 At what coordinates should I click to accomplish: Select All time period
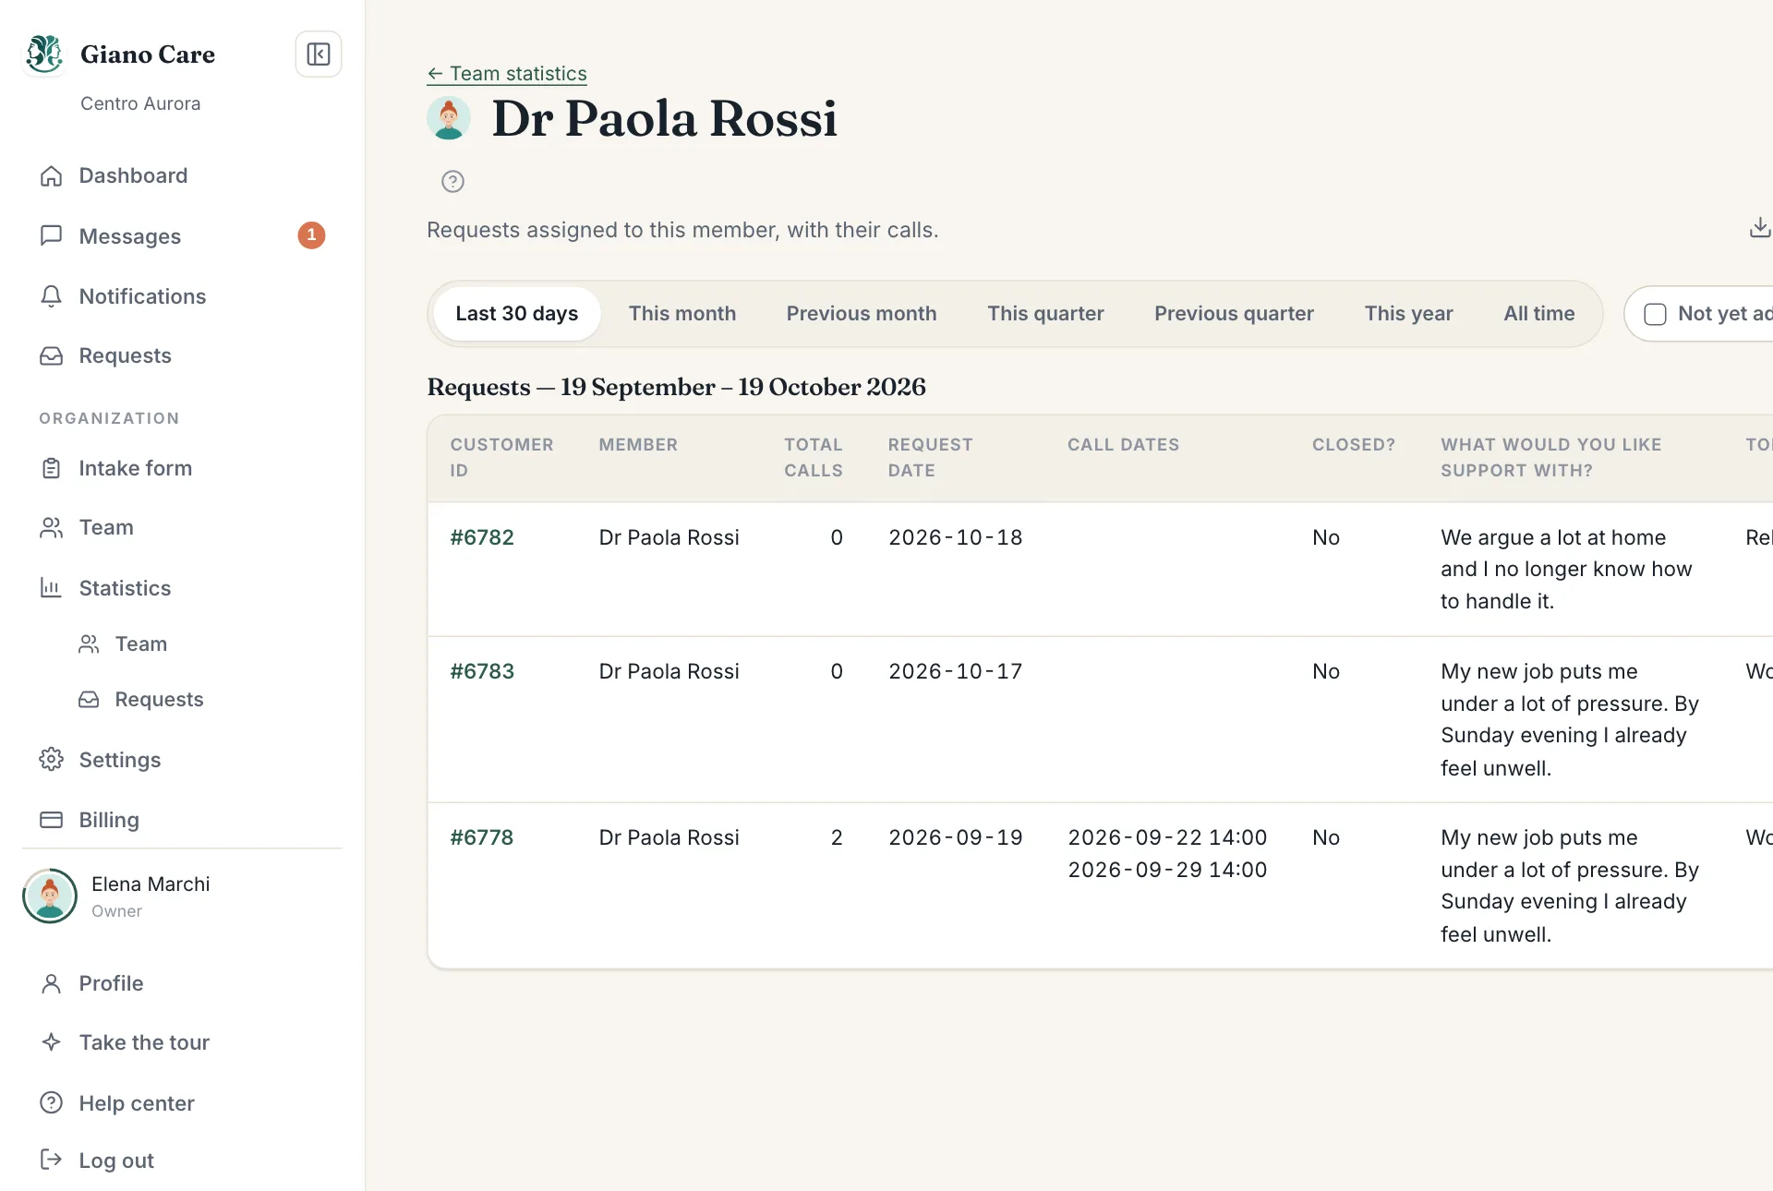pos(1539,314)
